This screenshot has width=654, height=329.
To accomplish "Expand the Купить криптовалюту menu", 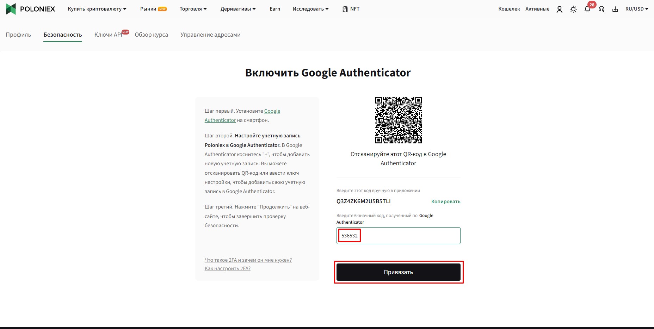I will [x=97, y=9].
